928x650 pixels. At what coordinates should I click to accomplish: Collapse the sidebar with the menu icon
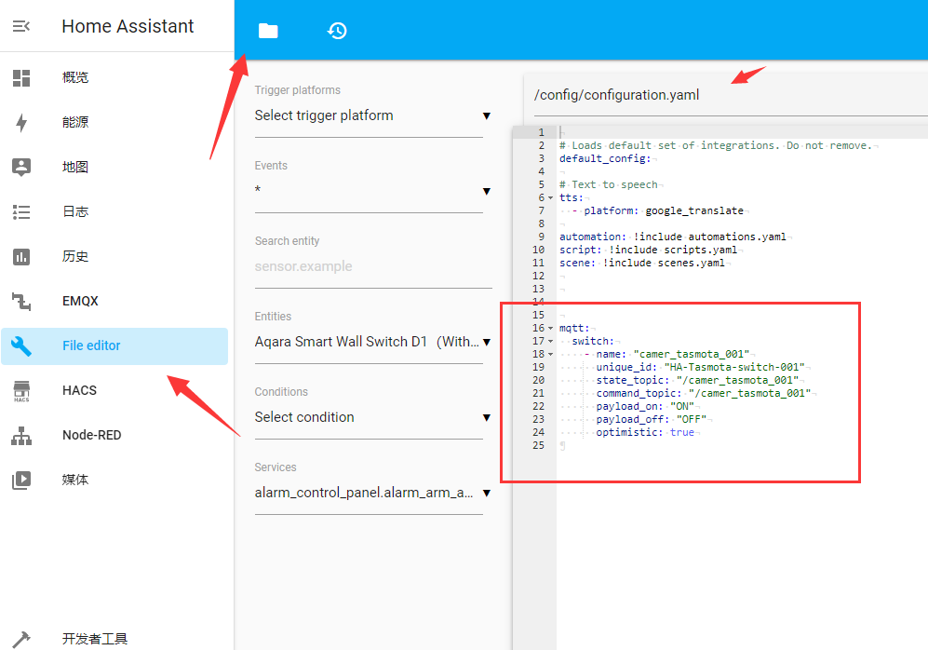click(x=21, y=26)
